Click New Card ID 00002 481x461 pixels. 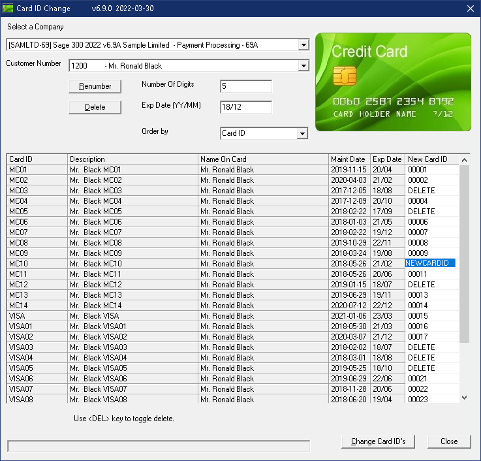tap(432, 180)
